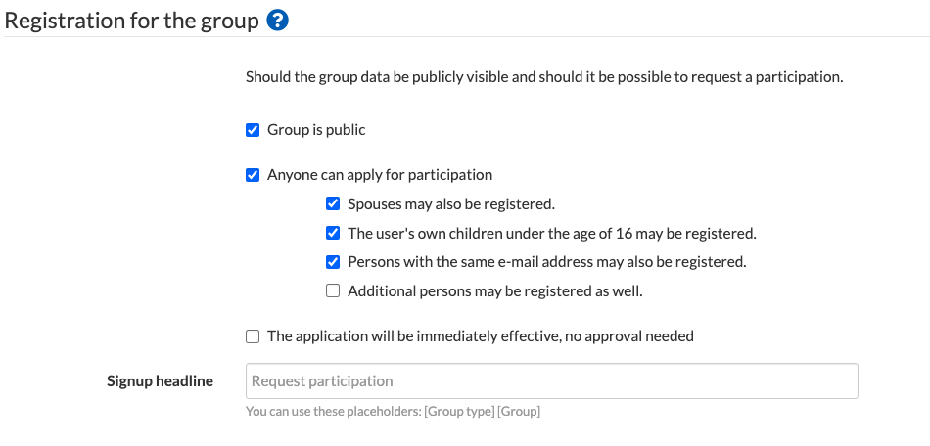Uncheck the same e-mail address persons checkbox

coord(333,262)
